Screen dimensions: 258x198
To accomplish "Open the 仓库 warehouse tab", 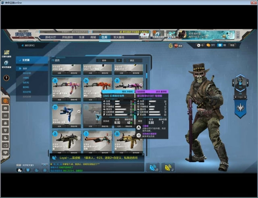I will [104, 37].
